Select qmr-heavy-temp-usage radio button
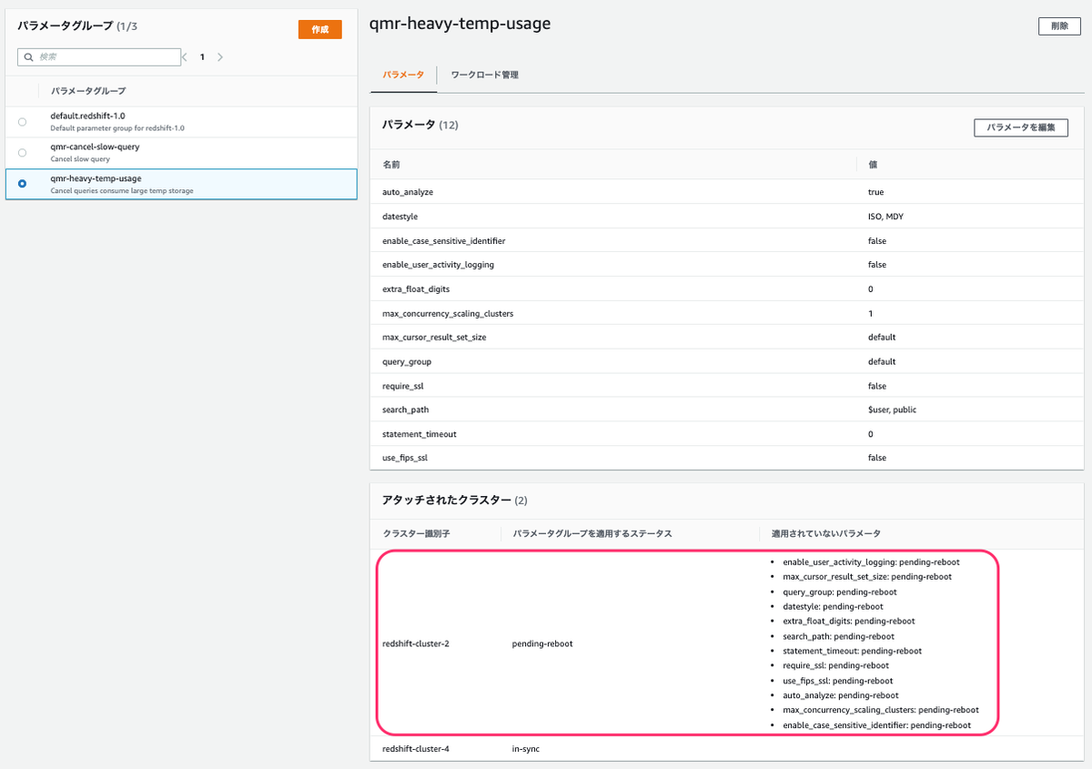This screenshot has height=769, width=1092. pyautogui.click(x=22, y=183)
